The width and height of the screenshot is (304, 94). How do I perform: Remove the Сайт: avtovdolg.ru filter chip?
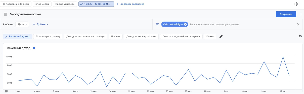185,24
